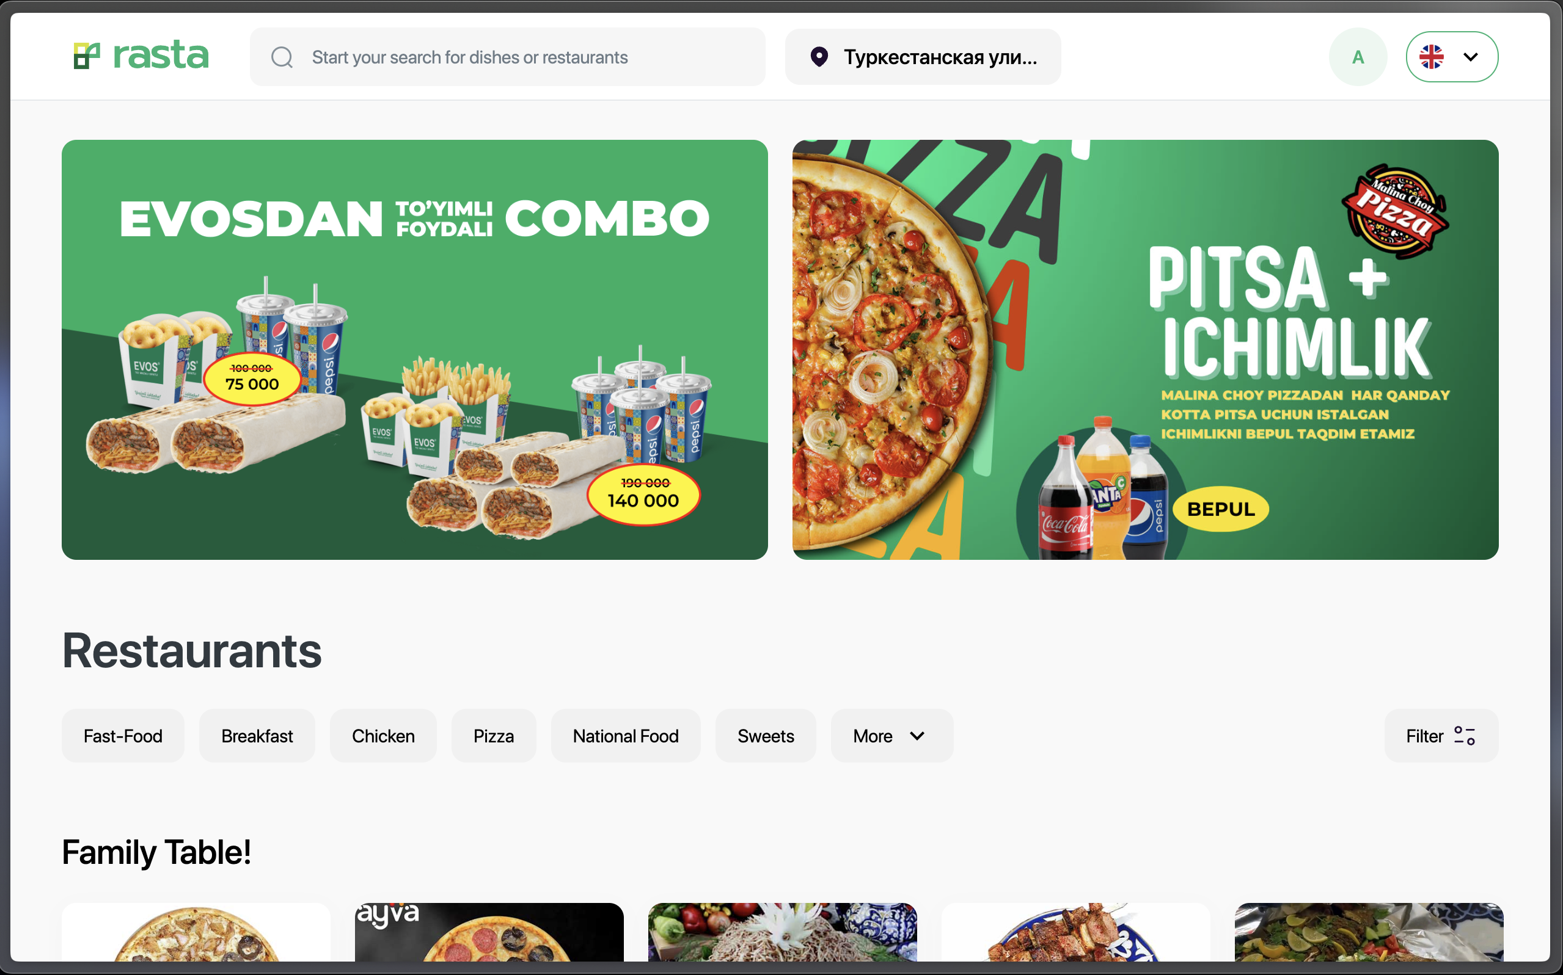Click the Malina Choy Pizza logo

pyautogui.click(x=1395, y=211)
